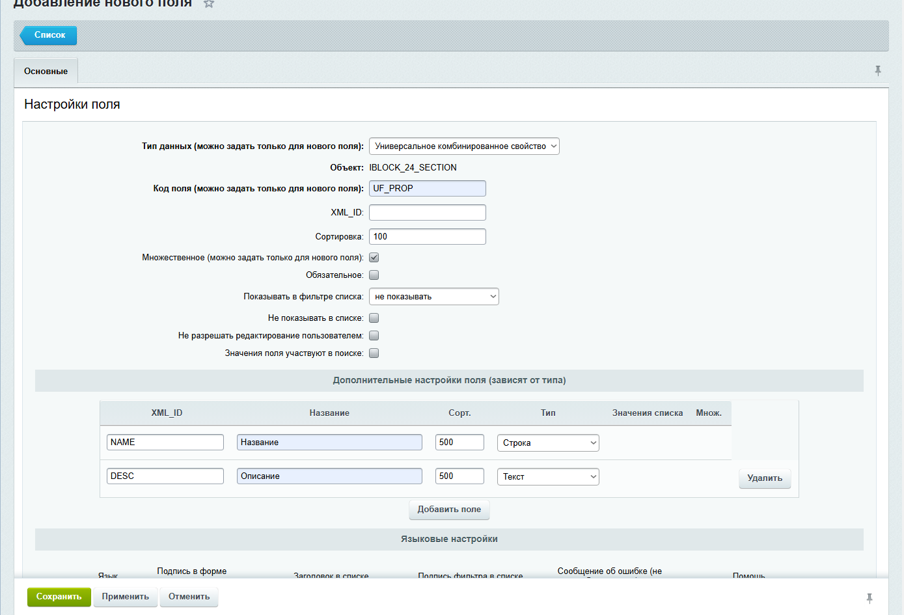Click the pin icon in the tab bar

pos(877,71)
